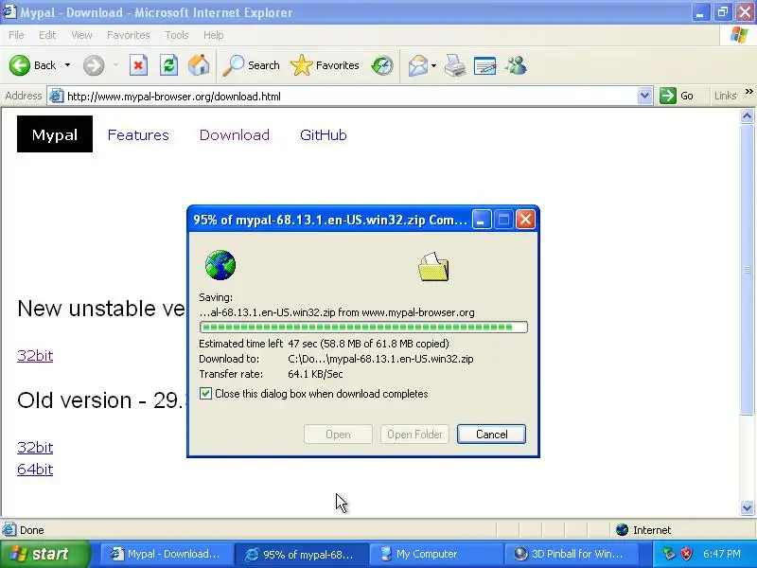Switch to 3D Pinball taskbar button
757x568 pixels.
pos(572,554)
